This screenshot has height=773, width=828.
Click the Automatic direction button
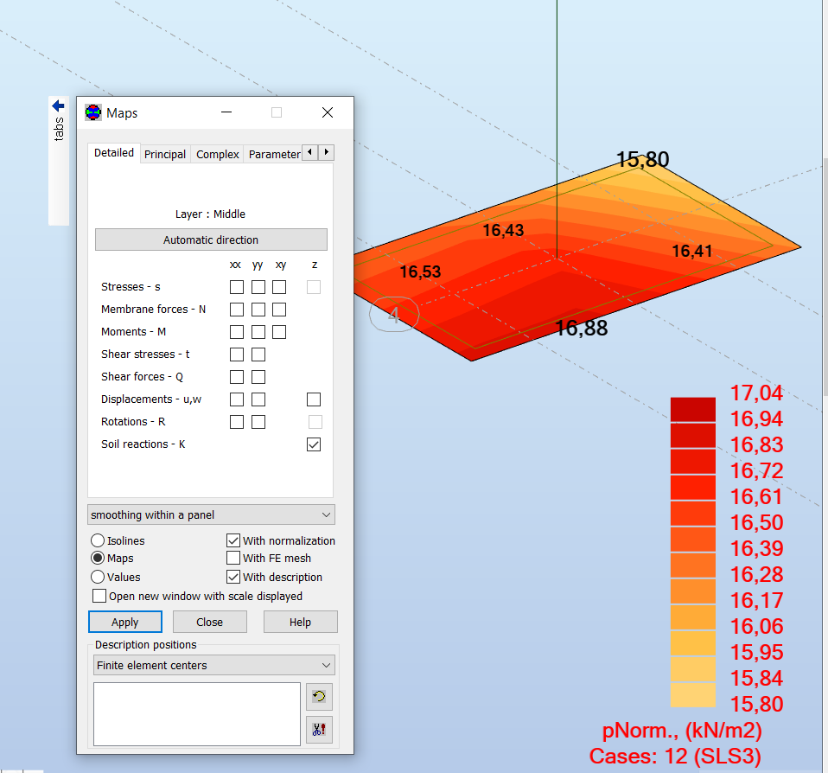click(x=210, y=240)
